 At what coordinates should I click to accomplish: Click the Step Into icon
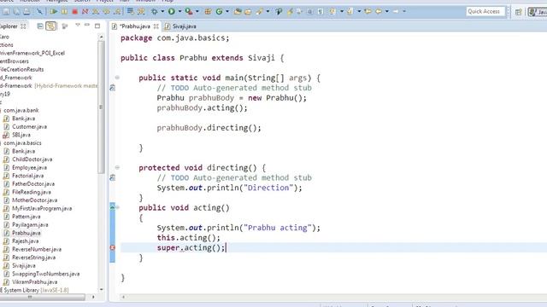[x=96, y=12]
